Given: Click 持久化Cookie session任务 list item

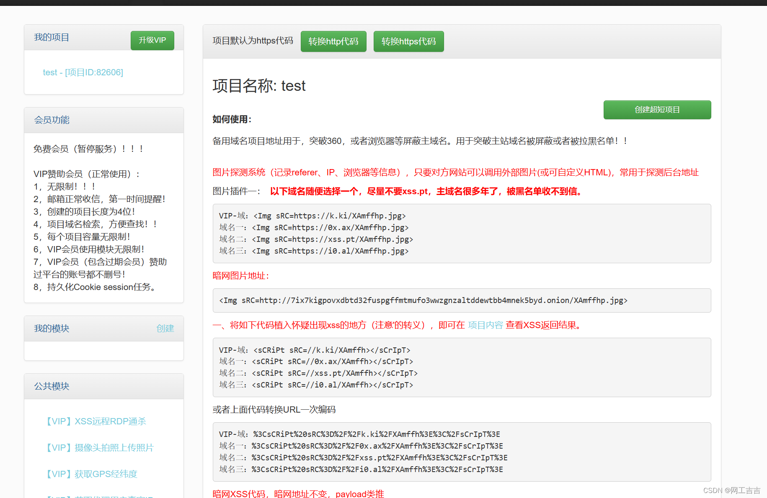Looking at the screenshot, I should 94,287.
